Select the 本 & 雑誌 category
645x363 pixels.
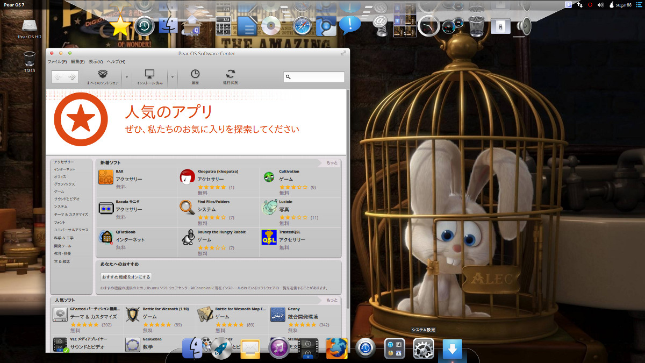[x=62, y=261]
